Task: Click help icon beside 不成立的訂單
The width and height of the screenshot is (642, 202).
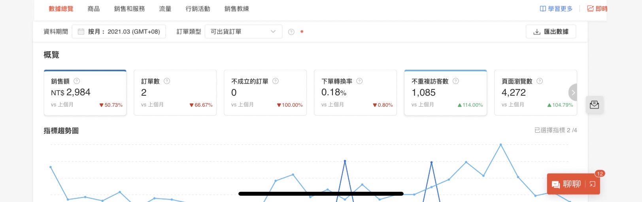Action: point(276,81)
